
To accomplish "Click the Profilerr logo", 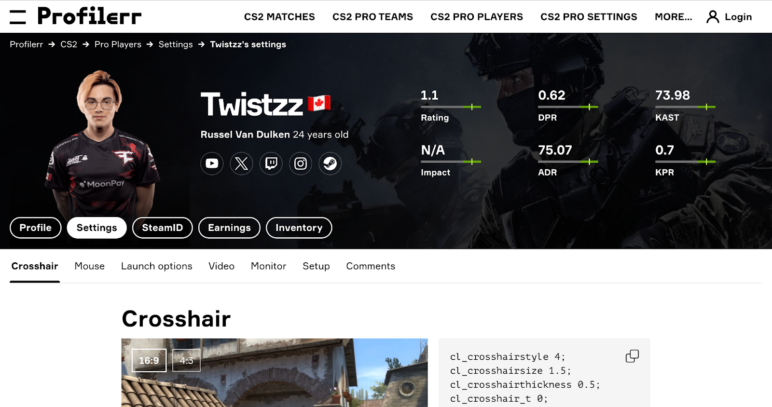I will pos(89,16).
